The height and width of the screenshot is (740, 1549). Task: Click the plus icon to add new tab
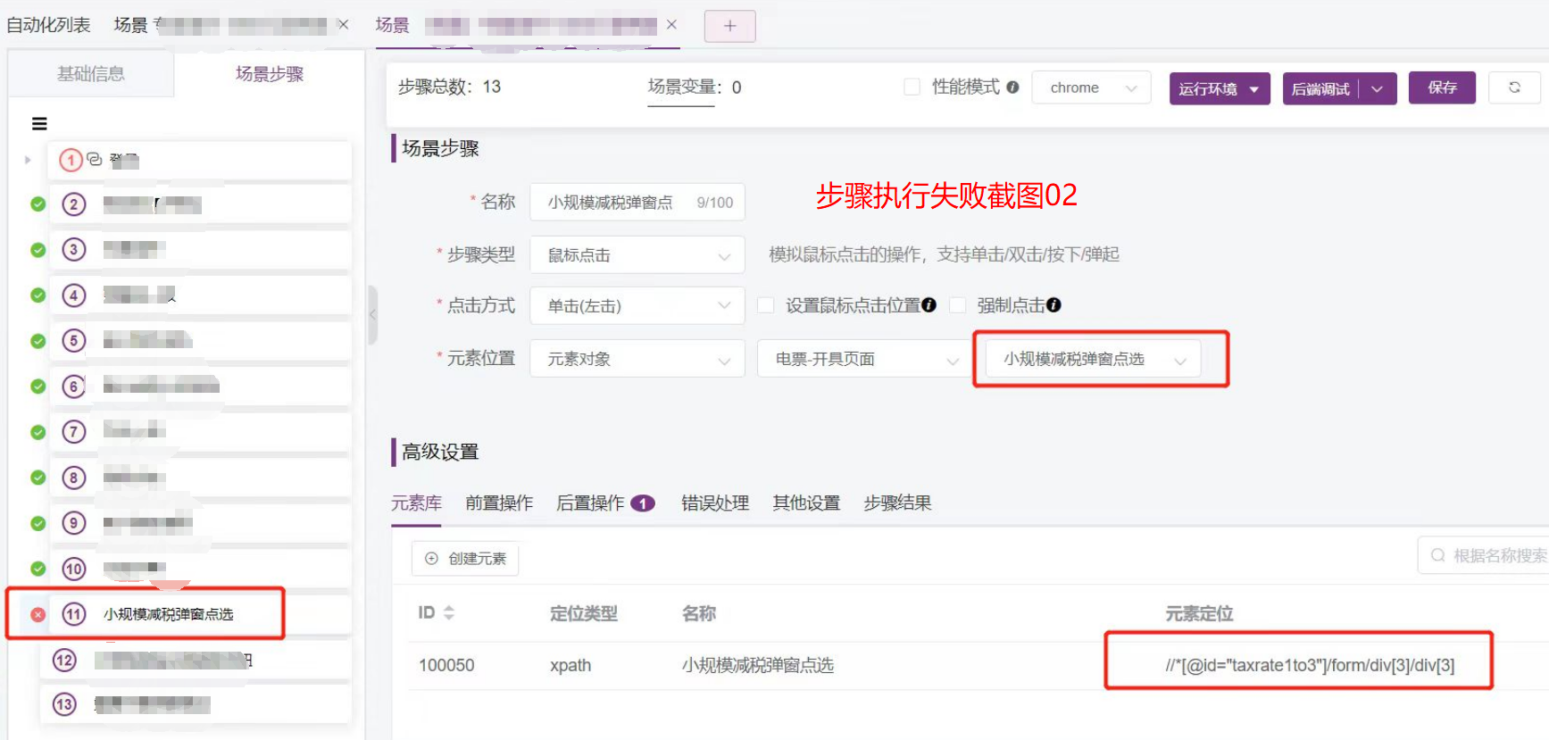coord(730,26)
